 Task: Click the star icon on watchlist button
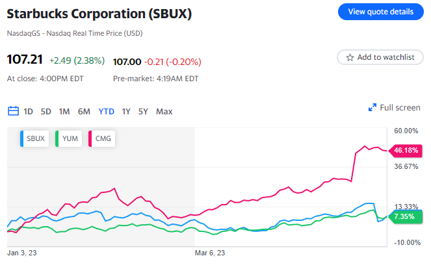pos(350,57)
